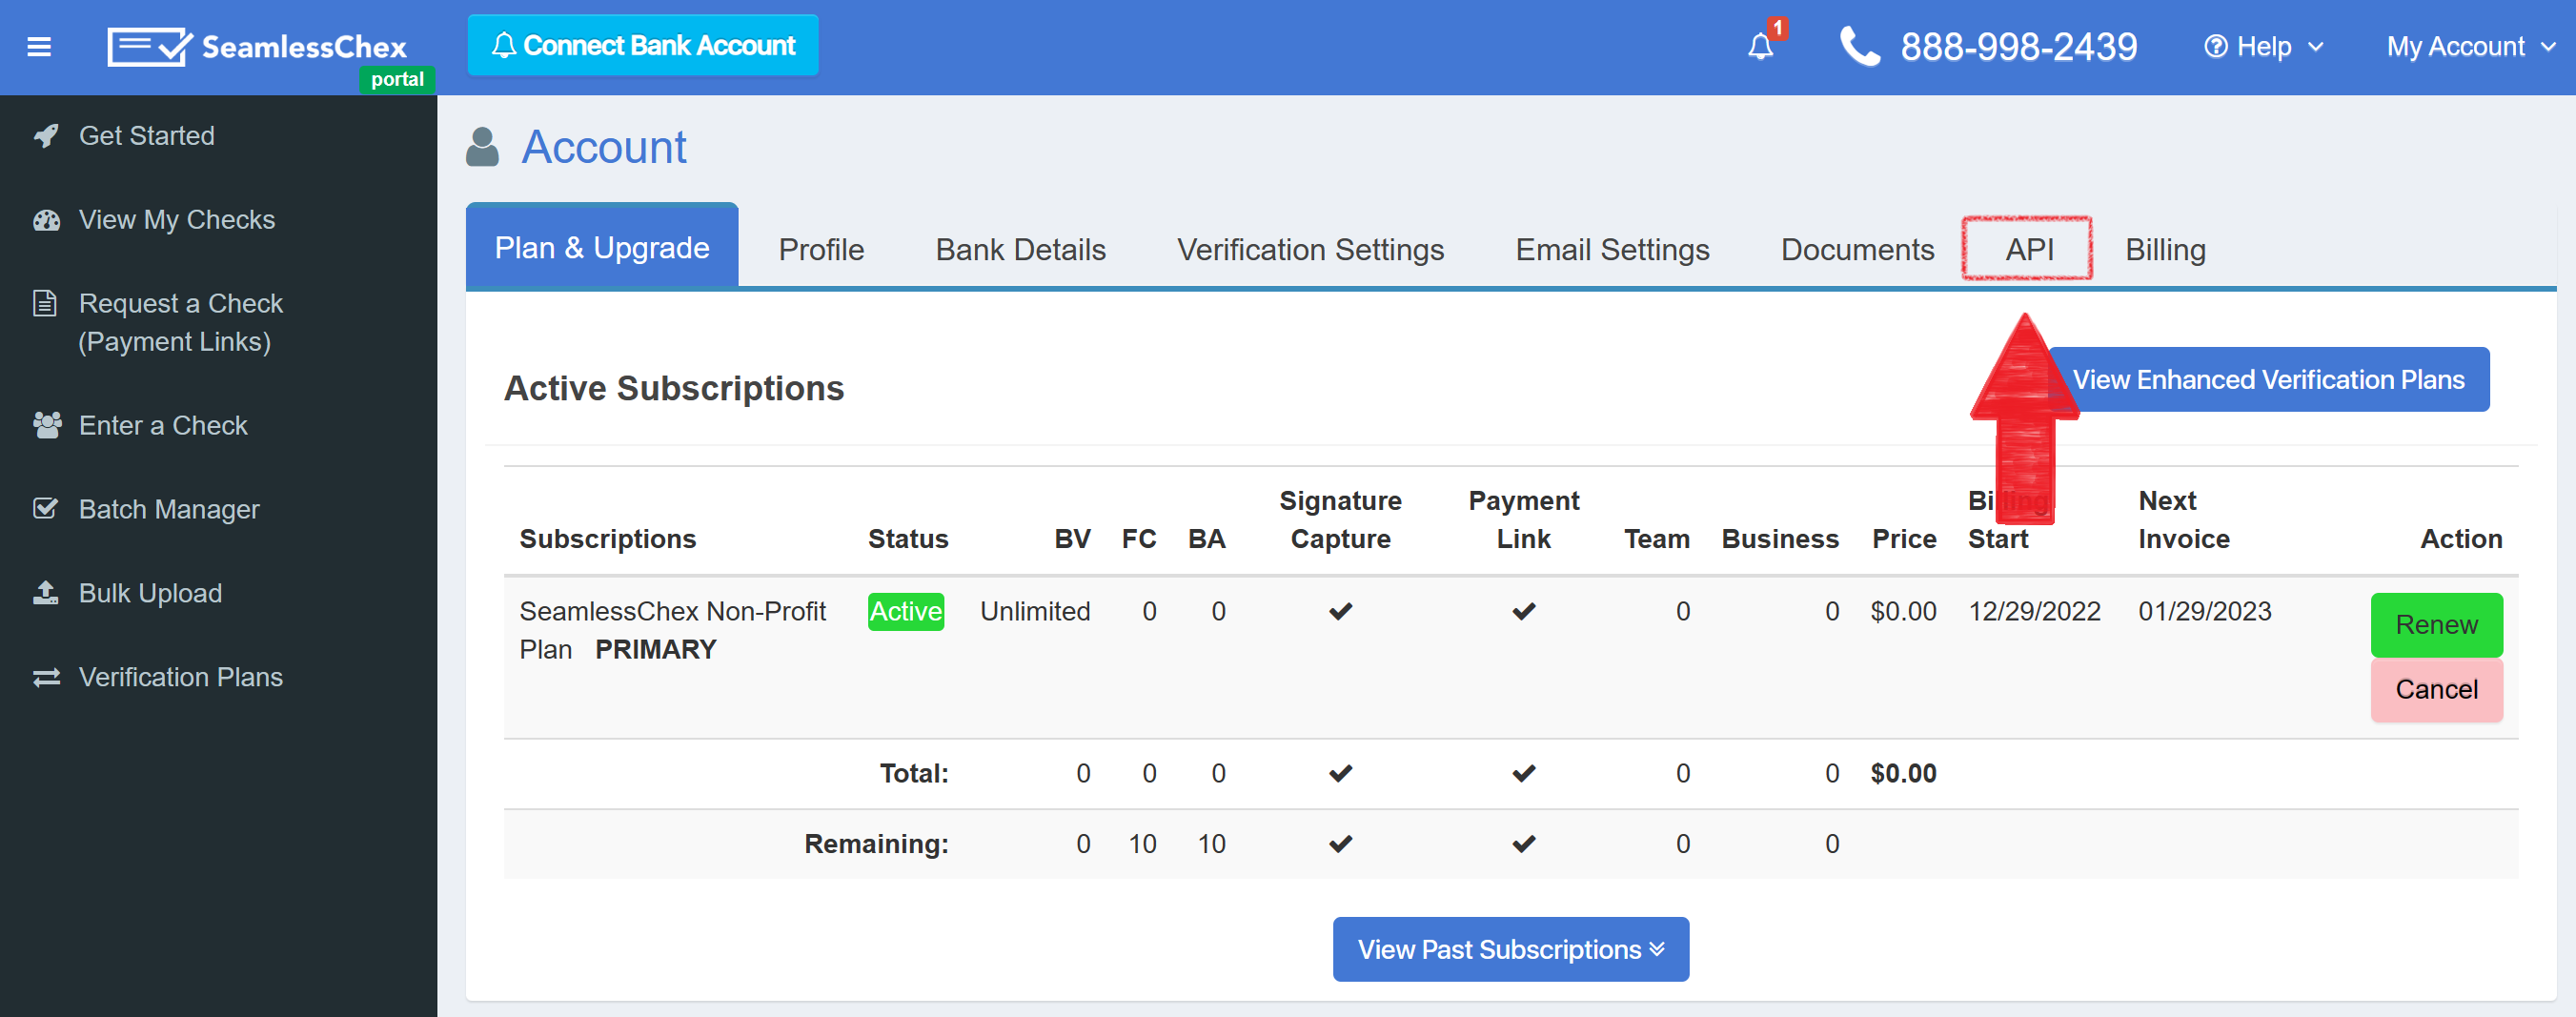Image resolution: width=2576 pixels, height=1017 pixels.
Task: Click View Enhanced Verification Plans button
Action: 2268,380
